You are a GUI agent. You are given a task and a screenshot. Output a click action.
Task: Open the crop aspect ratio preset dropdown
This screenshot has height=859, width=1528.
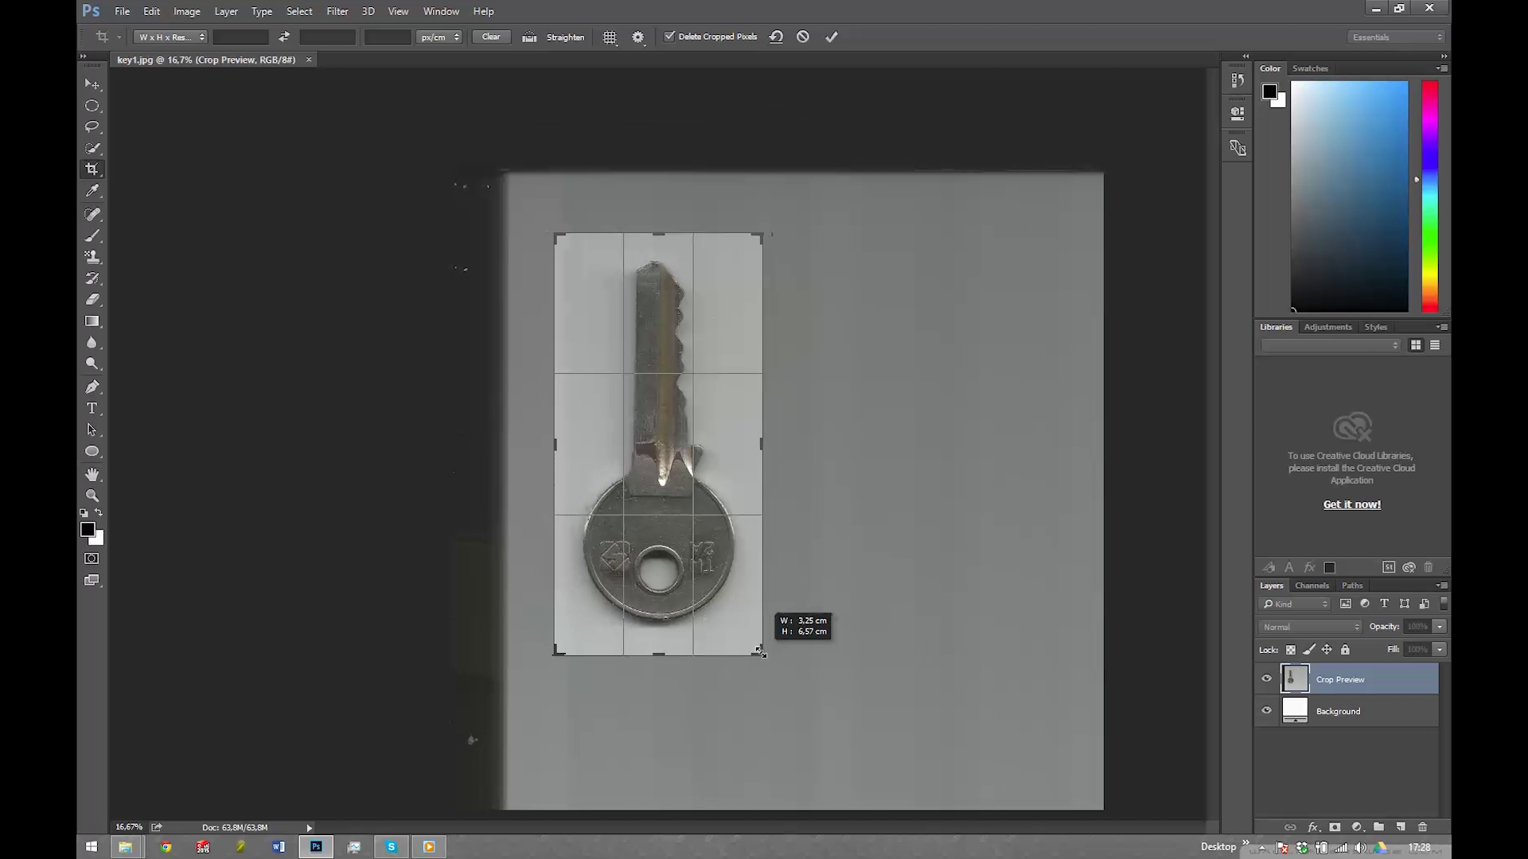tap(170, 37)
